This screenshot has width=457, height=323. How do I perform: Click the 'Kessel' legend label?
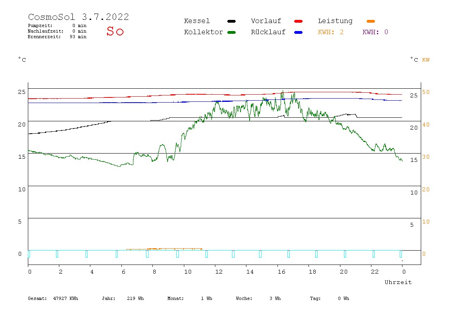(x=197, y=21)
